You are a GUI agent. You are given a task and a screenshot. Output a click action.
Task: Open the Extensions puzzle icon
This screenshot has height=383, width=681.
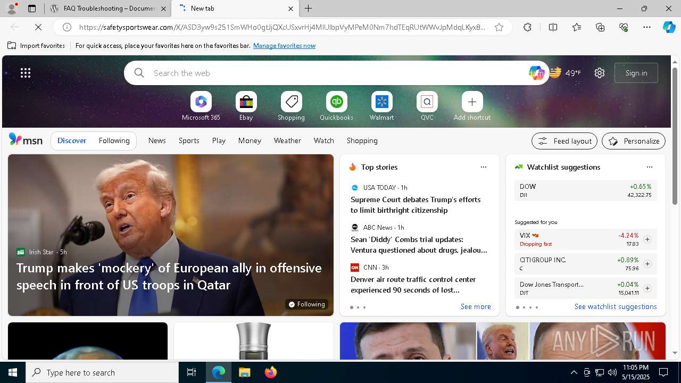click(x=527, y=27)
